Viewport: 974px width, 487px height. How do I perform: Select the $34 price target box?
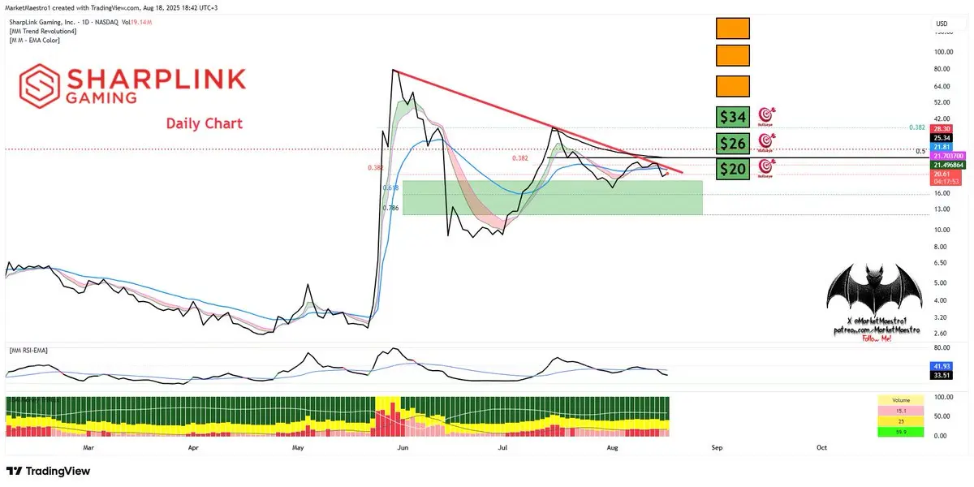732,117
